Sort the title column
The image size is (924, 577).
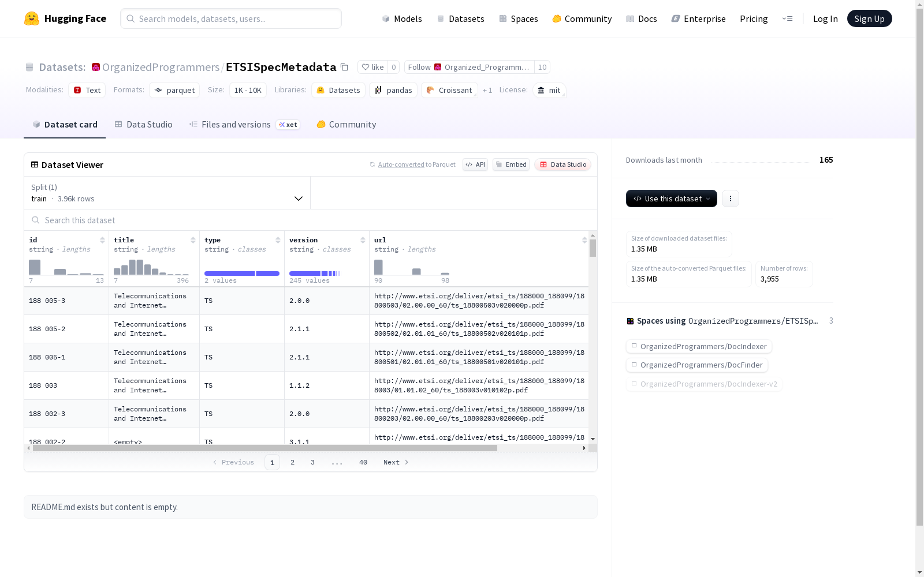pos(193,240)
